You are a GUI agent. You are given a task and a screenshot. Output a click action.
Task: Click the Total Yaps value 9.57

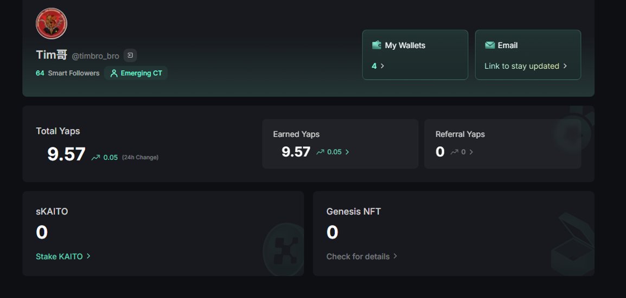[66, 154]
